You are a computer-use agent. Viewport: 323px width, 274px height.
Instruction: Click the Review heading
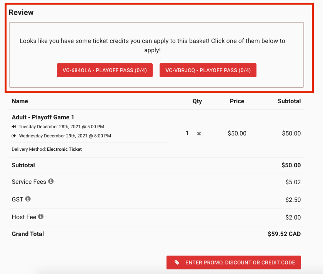click(x=21, y=12)
